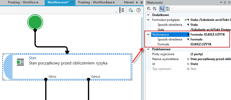The height and width of the screenshot is (100, 231).
Task: Collapse the Dodatkowe category
Action: coord(149,15)
